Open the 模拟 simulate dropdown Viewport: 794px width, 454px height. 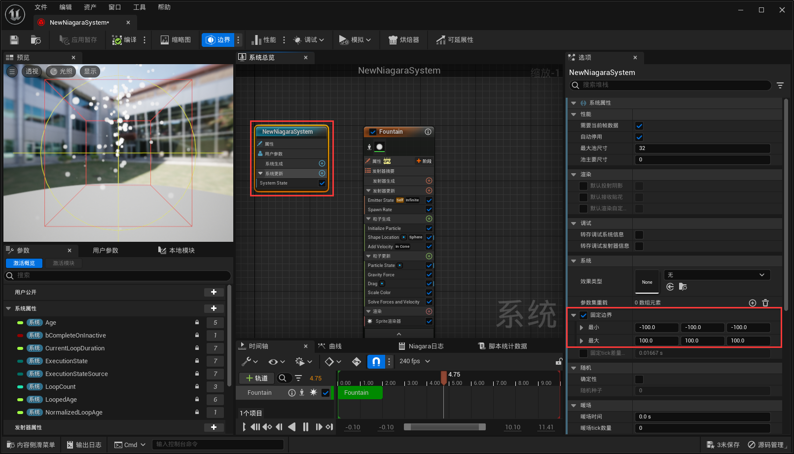pyautogui.click(x=355, y=40)
